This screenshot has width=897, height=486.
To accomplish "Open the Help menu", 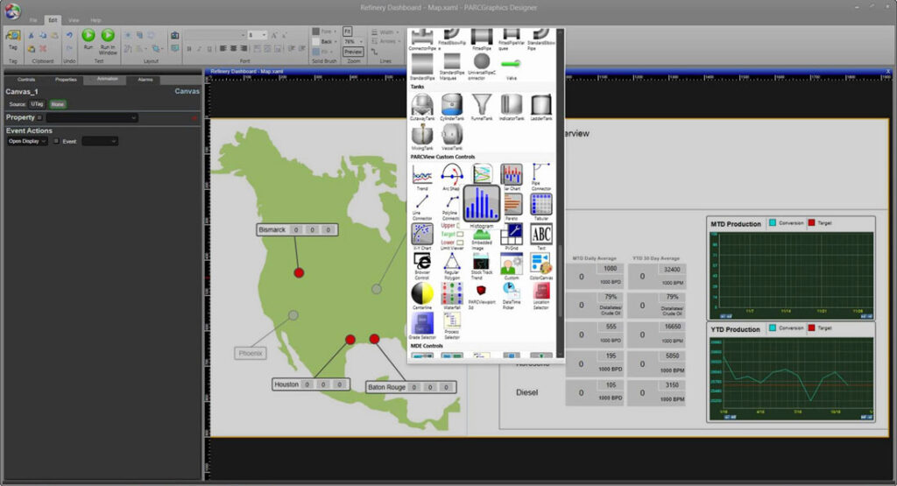I will tap(95, 20).
